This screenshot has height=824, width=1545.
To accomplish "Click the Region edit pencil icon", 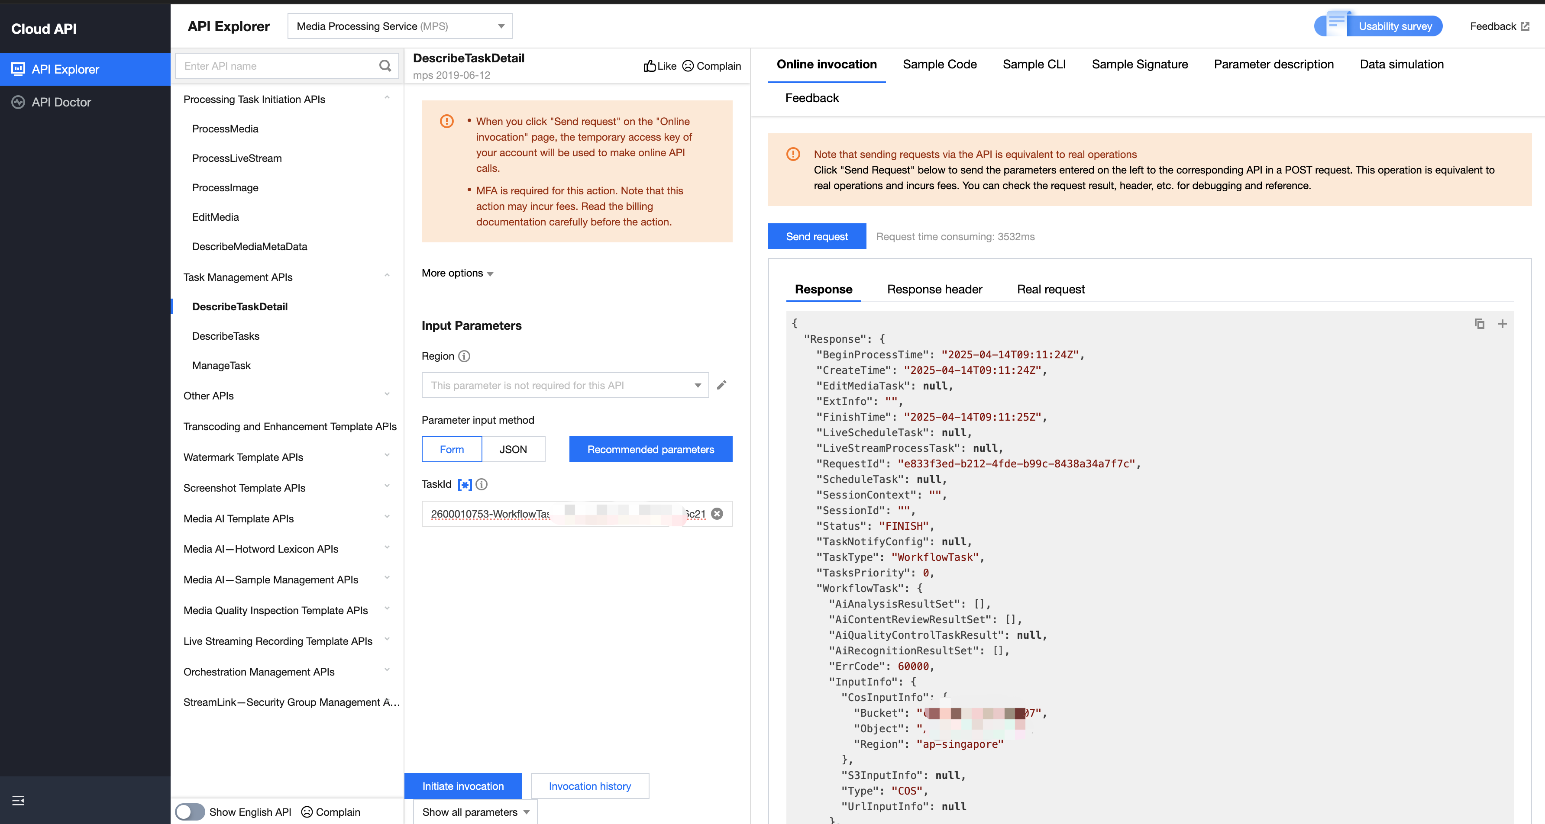I will 721,385.
